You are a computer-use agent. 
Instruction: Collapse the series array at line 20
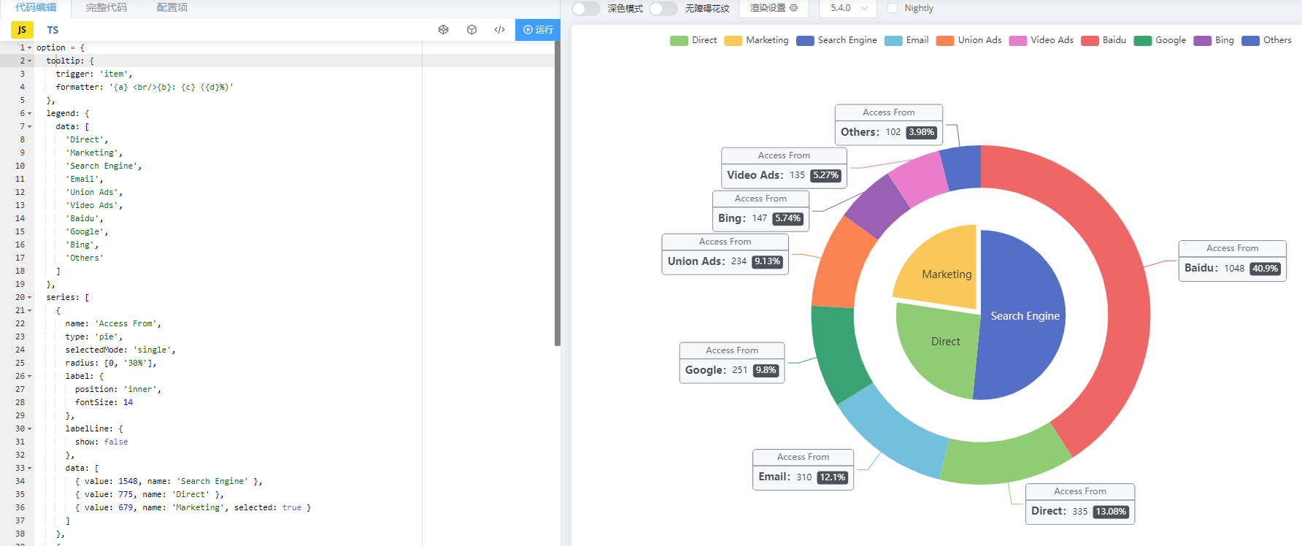(30, 297)
